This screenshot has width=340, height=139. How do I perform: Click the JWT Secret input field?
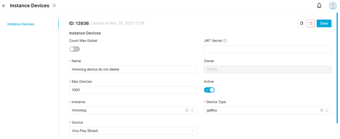tap(267, 49)
